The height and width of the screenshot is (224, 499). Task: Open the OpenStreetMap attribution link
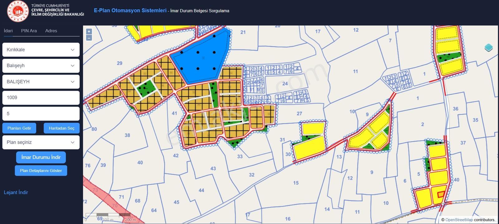coord(459,220)
